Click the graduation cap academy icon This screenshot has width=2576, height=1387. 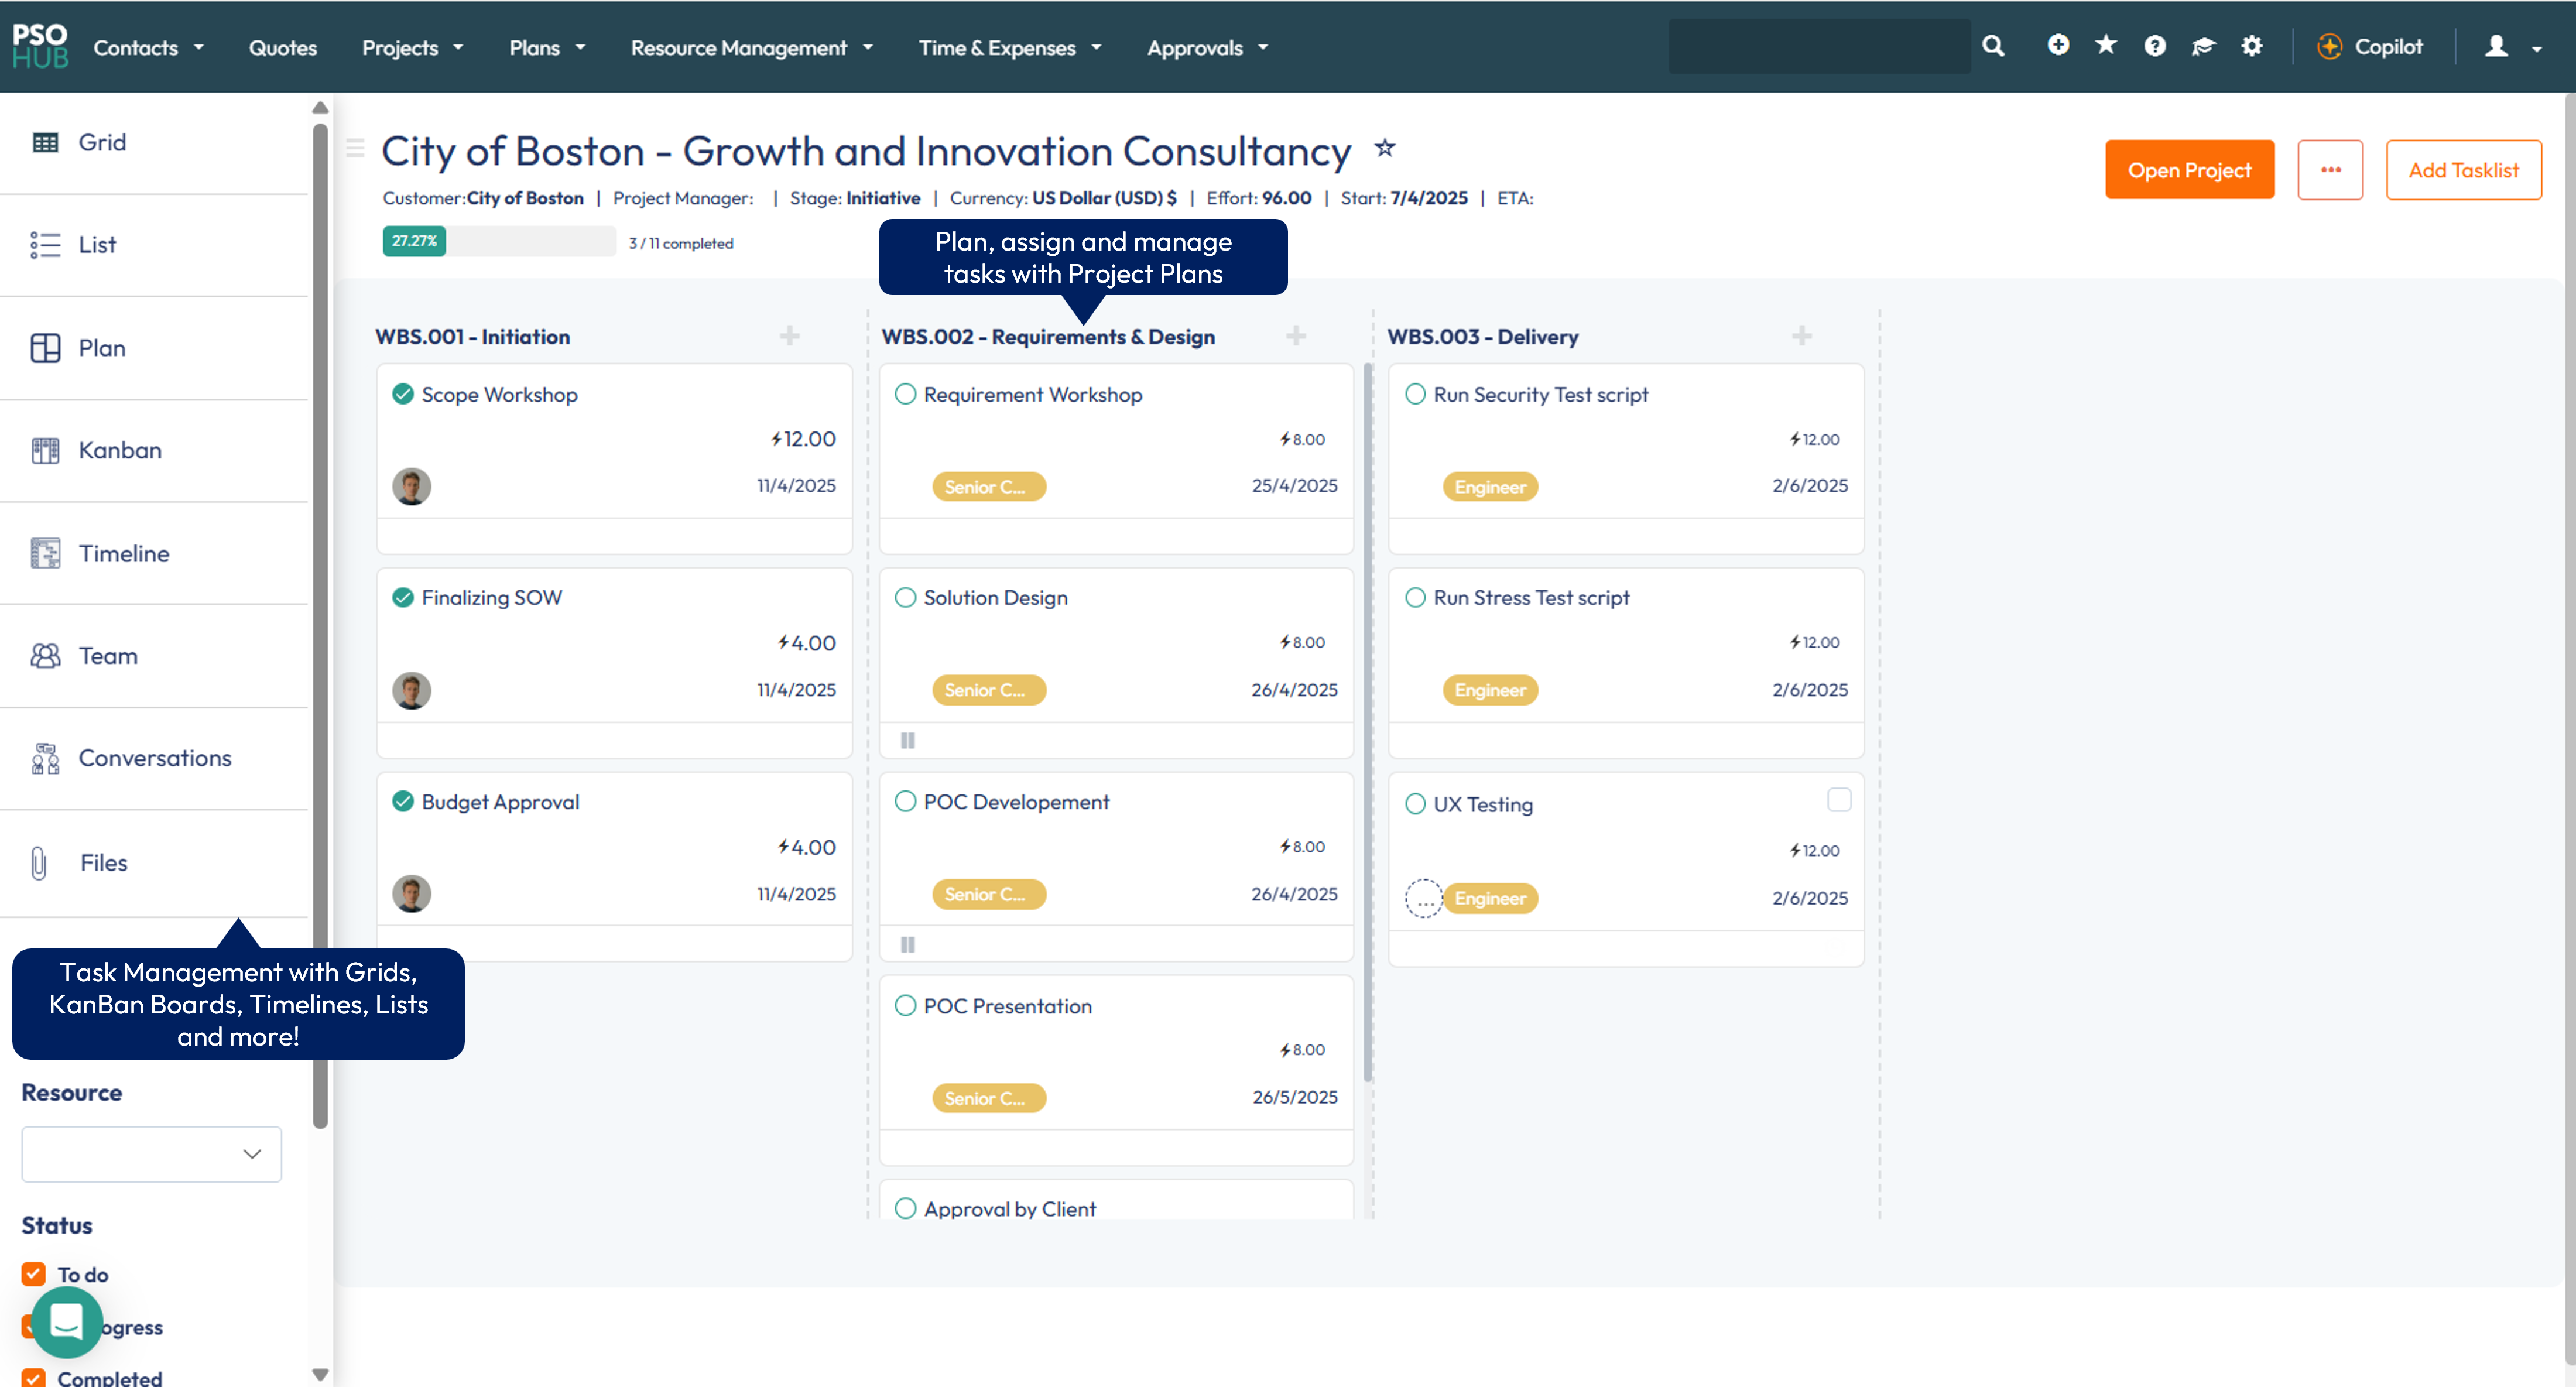pos(2203,46)
